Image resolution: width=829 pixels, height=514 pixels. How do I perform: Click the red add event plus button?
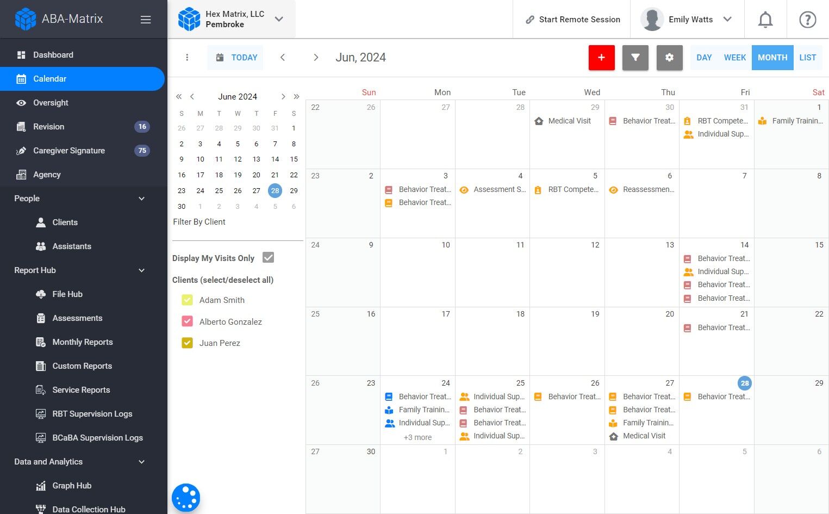point(602,58)
